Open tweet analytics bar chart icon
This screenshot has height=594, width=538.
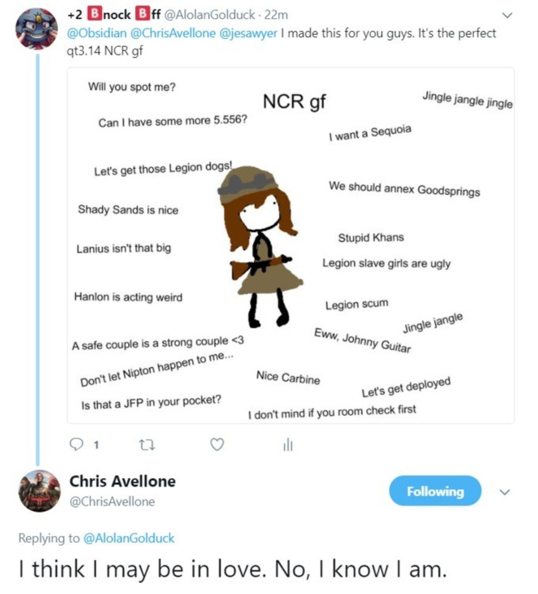(288, 445)
